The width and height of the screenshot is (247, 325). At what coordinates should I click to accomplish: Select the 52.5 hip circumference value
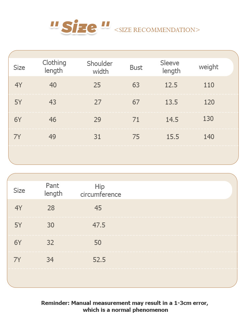point(99,260)
